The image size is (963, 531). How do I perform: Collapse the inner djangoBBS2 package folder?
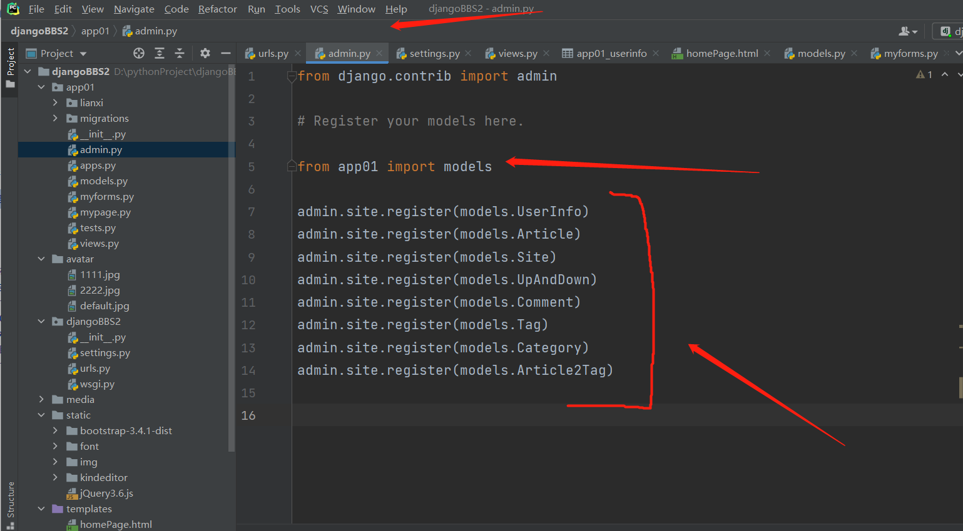point(41,322)
